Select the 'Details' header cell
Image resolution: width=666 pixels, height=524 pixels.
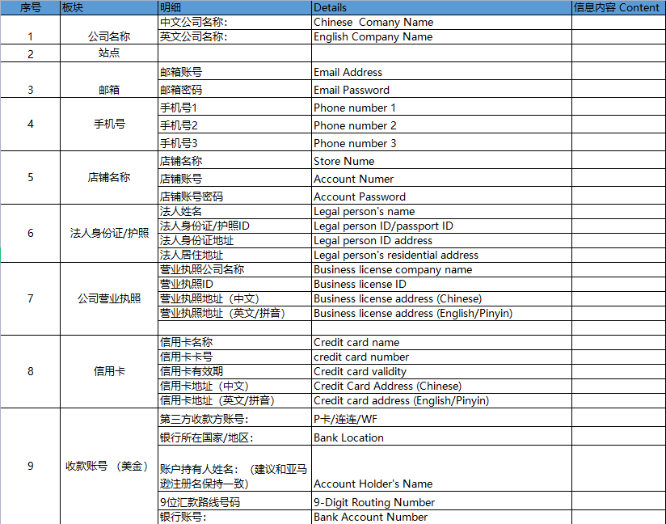coord(442,7)
